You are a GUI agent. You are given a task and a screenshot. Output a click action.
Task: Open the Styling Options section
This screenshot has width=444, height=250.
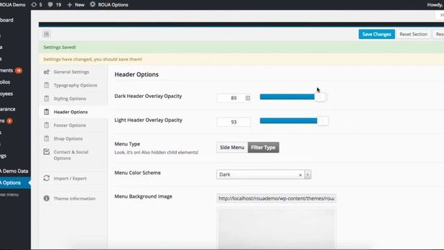[74, 99]
